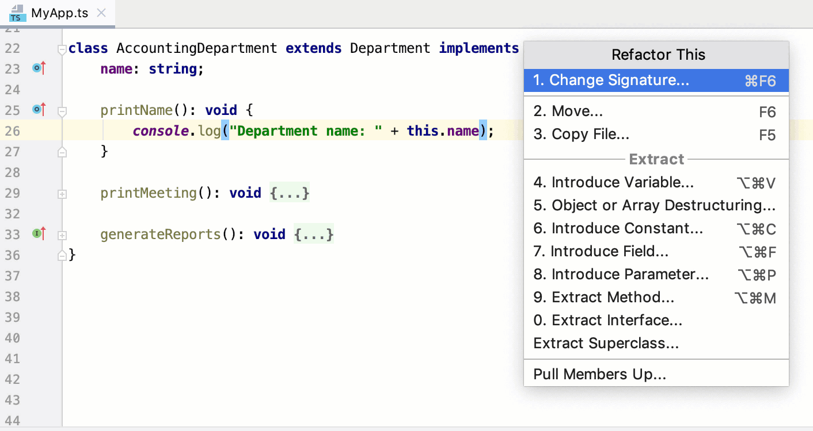Expand the collapsed {...} body of printMeeting
Screen dimensions: 813x431
[x=290, y=193]
